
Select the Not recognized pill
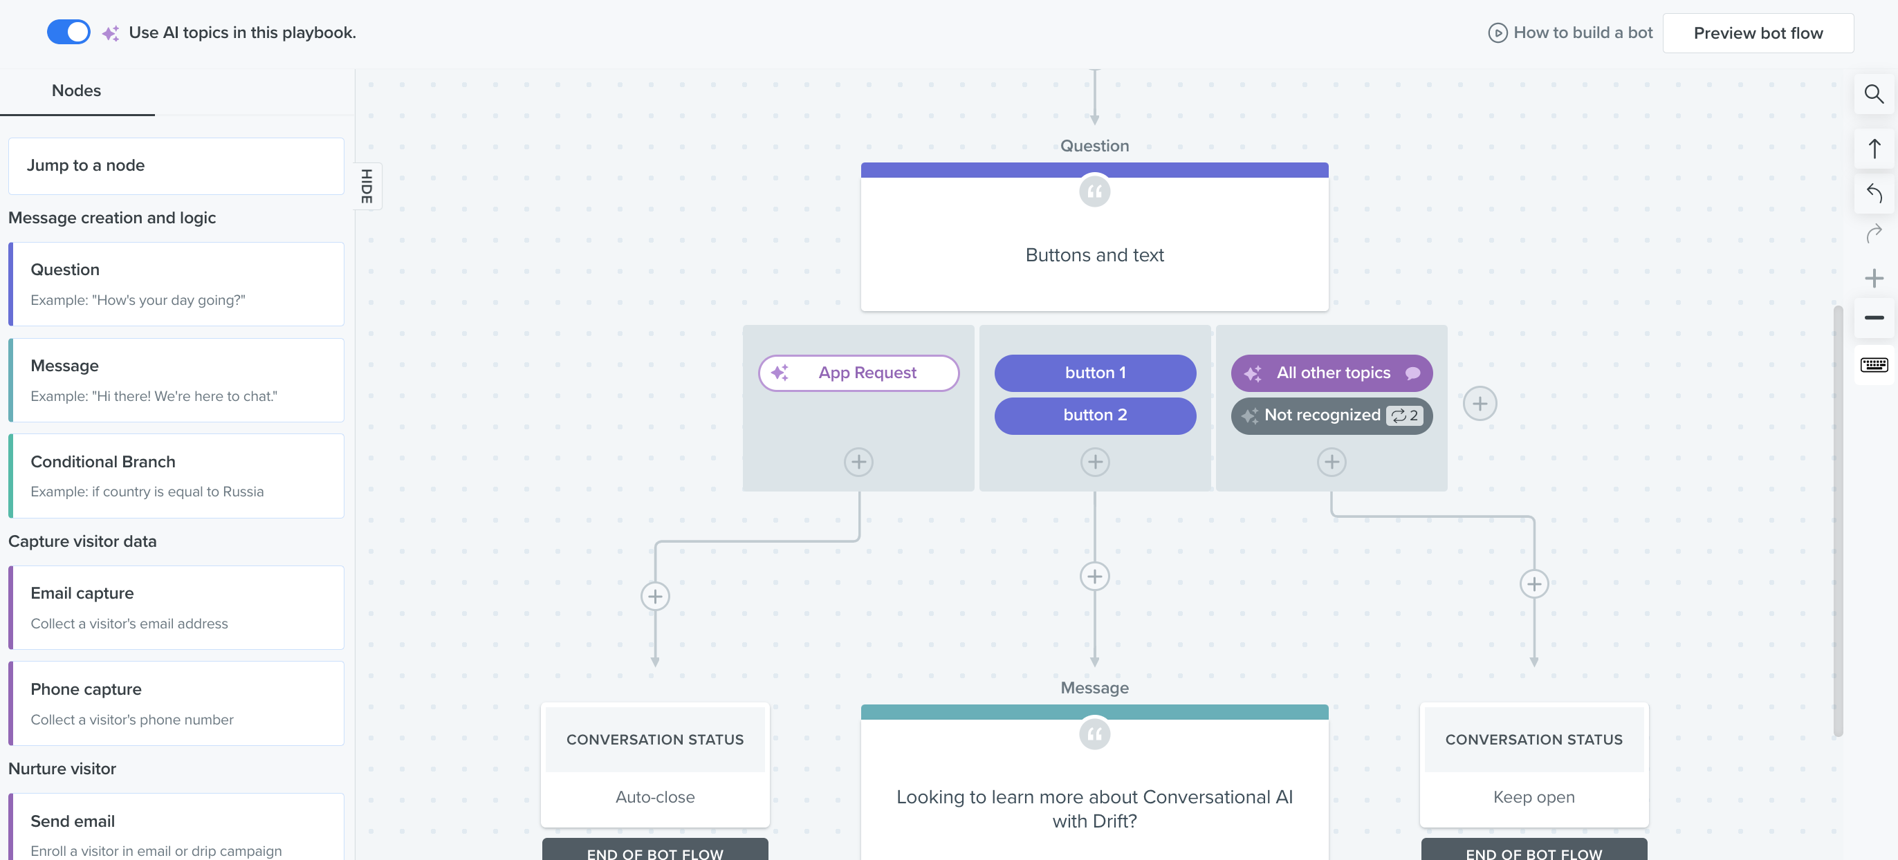(1332, 416)
